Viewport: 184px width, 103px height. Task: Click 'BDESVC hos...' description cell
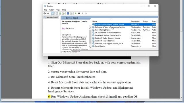pyautogui.click(x=136, y=33)
